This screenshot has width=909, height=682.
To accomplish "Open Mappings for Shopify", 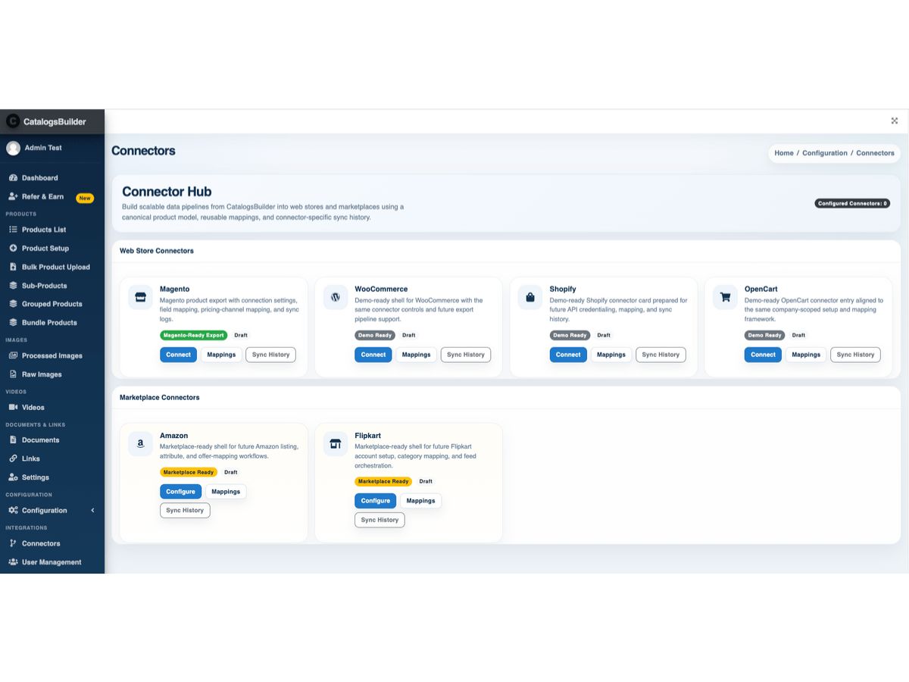I will [611, 355].
